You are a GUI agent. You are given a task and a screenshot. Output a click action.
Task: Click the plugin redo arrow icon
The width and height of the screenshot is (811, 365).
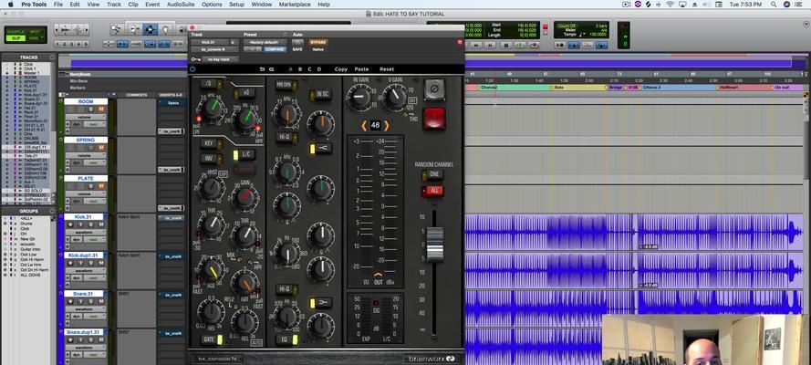tap(272, 68)
